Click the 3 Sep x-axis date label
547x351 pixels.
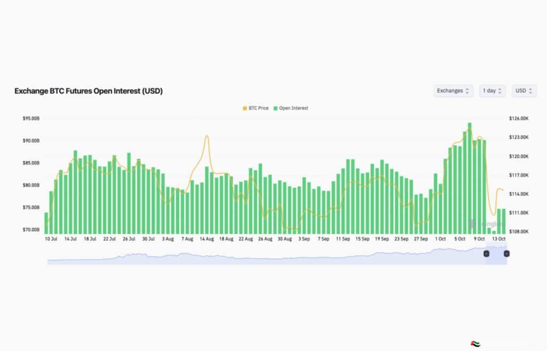coord(303,240)
